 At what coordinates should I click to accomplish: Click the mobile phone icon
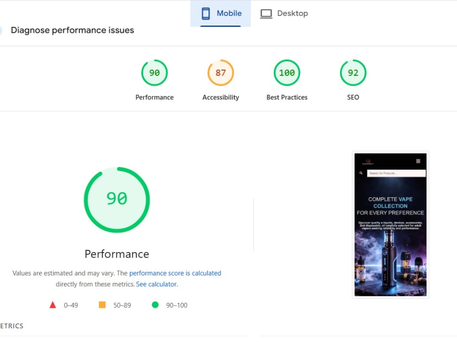point(206,14)
